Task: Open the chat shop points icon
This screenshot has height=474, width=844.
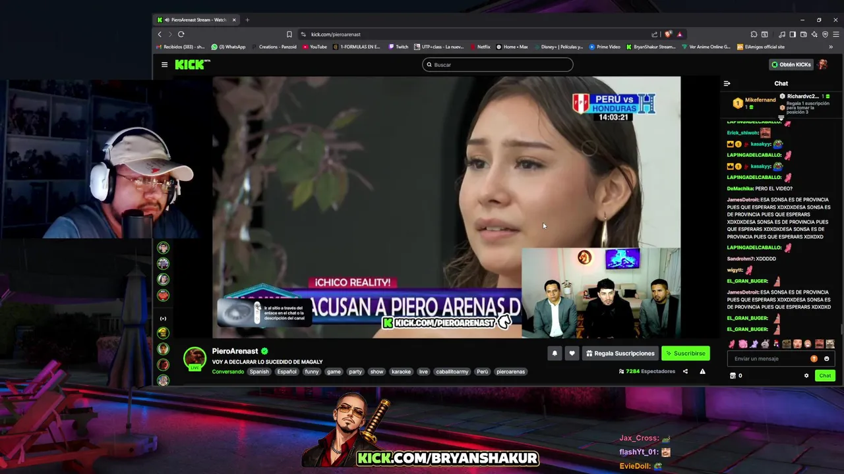Action: pyautogui.click(x=733, y=376)
